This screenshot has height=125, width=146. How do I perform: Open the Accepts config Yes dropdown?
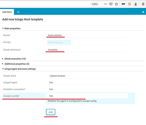87,96
